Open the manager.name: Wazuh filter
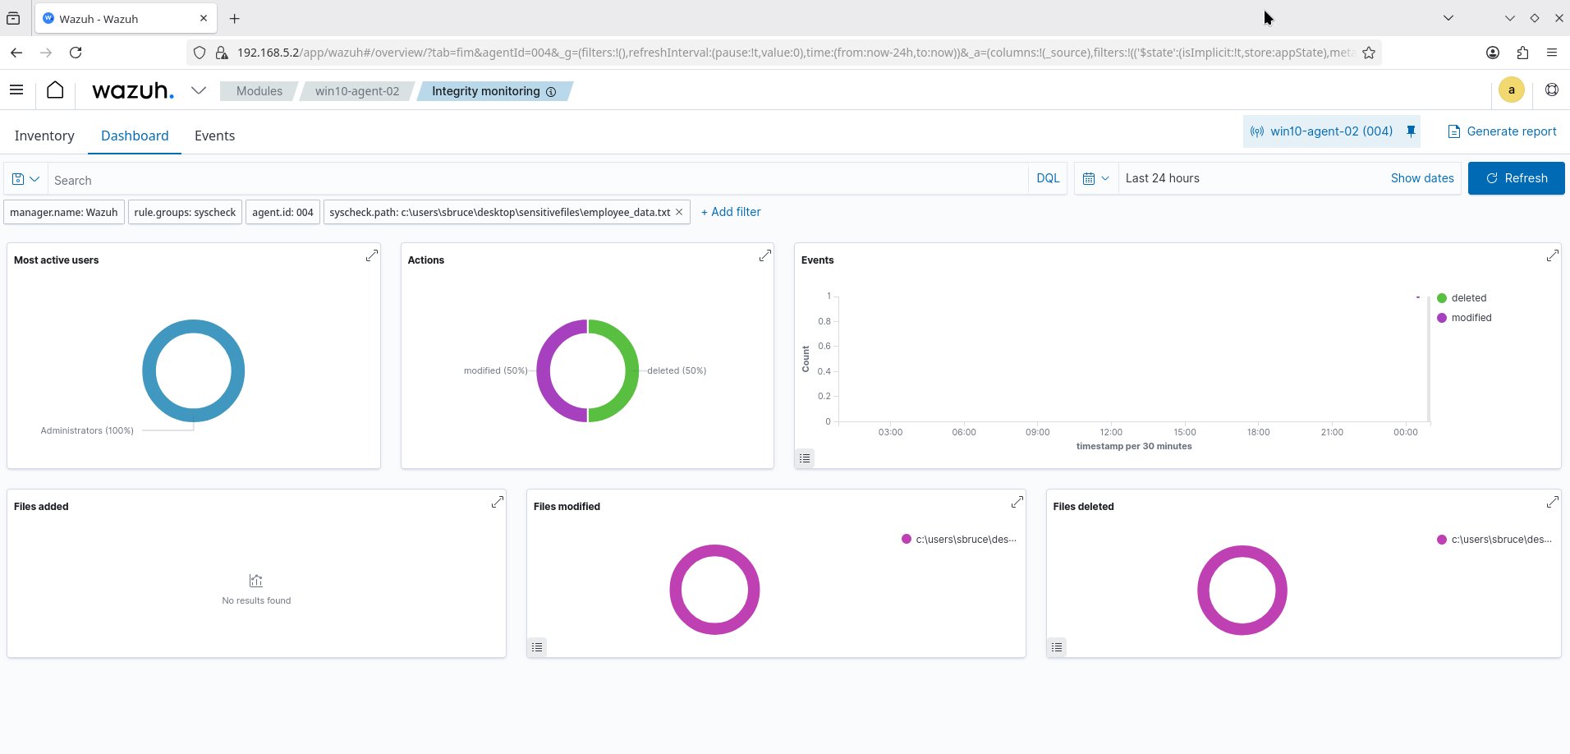 tap(64, 212)
